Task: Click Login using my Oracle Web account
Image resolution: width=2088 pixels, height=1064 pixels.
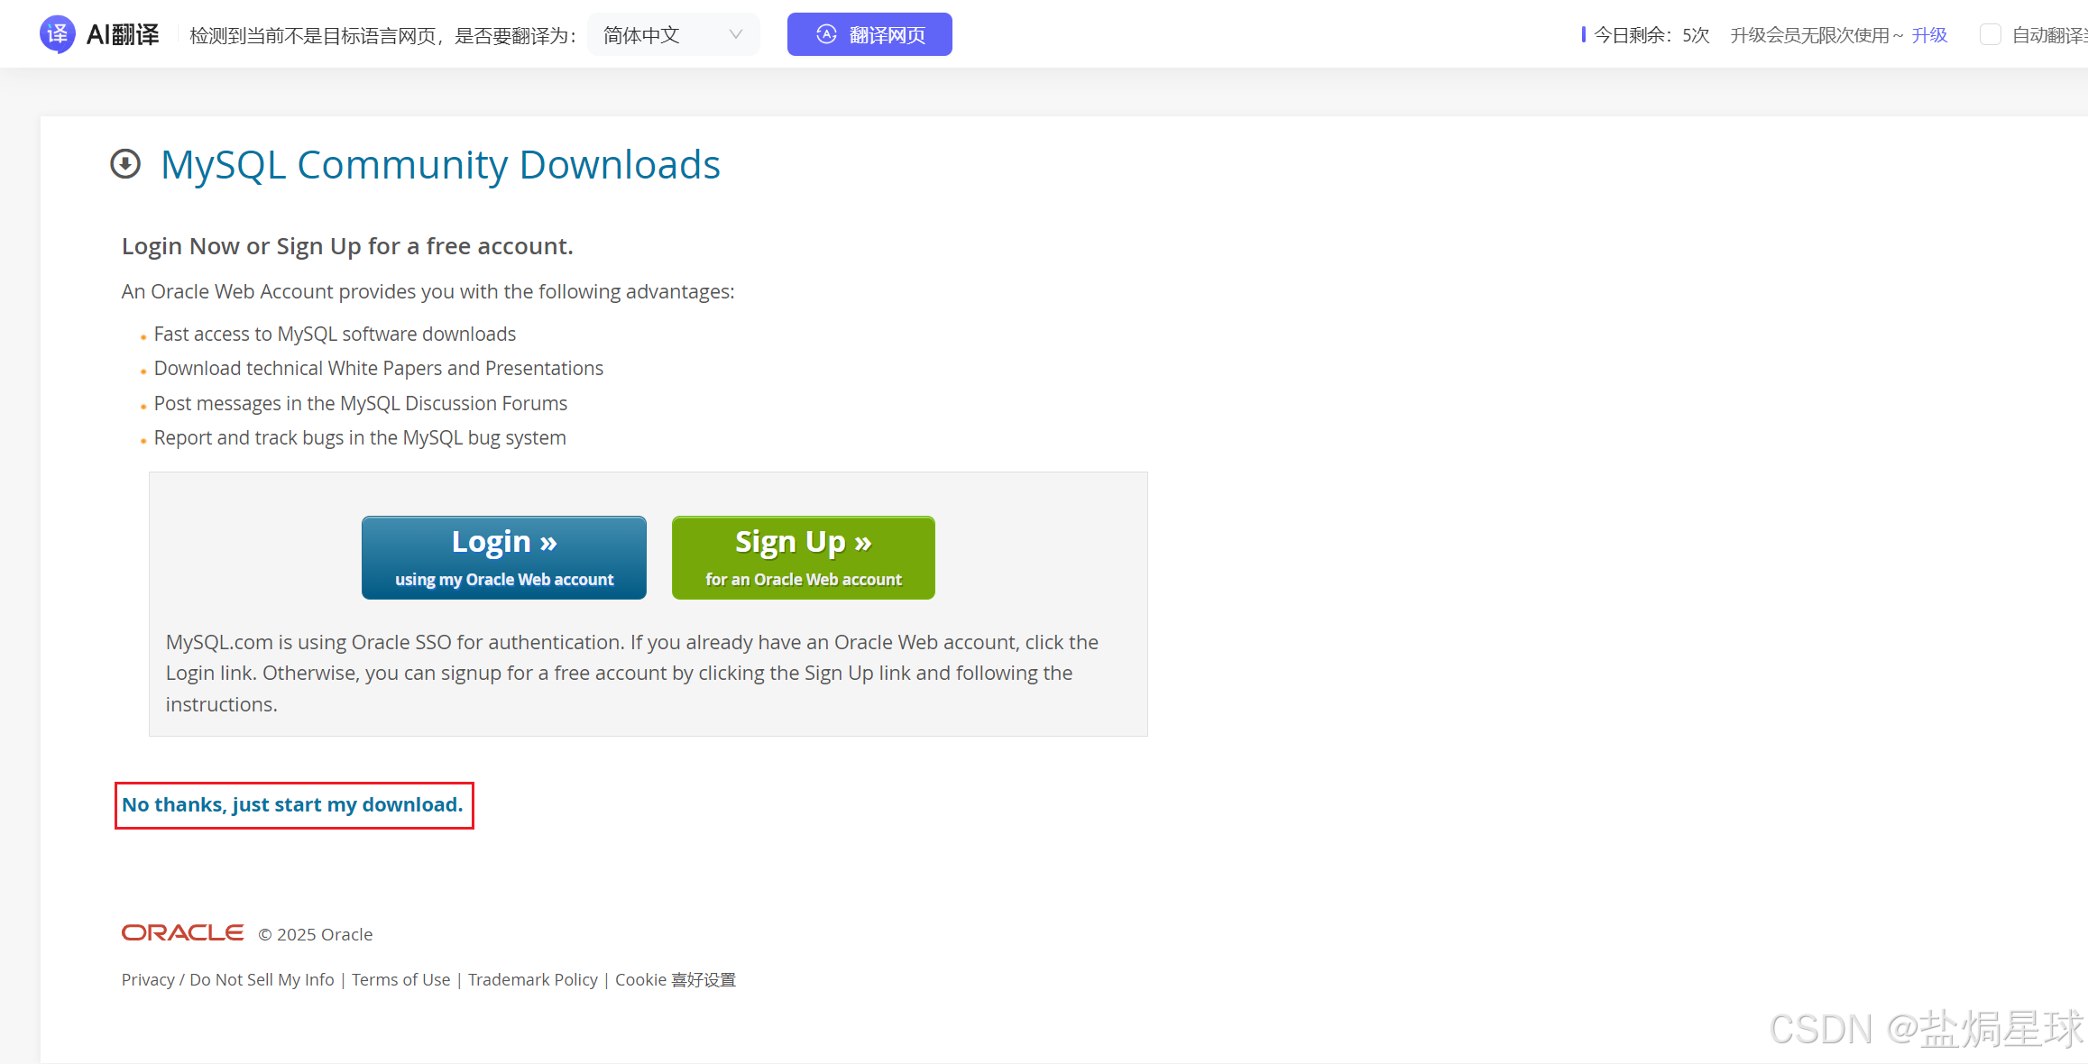Action: tap(504, 557)
